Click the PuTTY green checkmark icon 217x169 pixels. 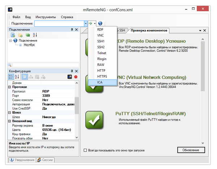tap(94, 120)
